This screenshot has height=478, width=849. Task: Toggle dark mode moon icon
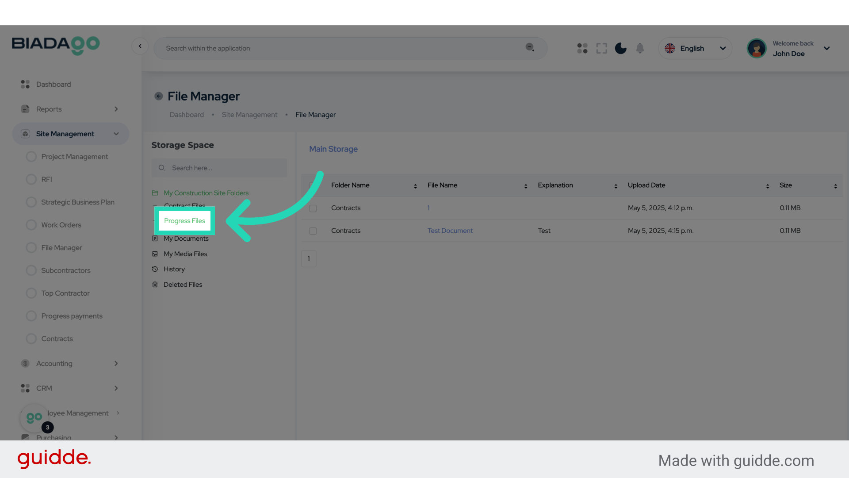pyautogui.click(x=620, y=48)
